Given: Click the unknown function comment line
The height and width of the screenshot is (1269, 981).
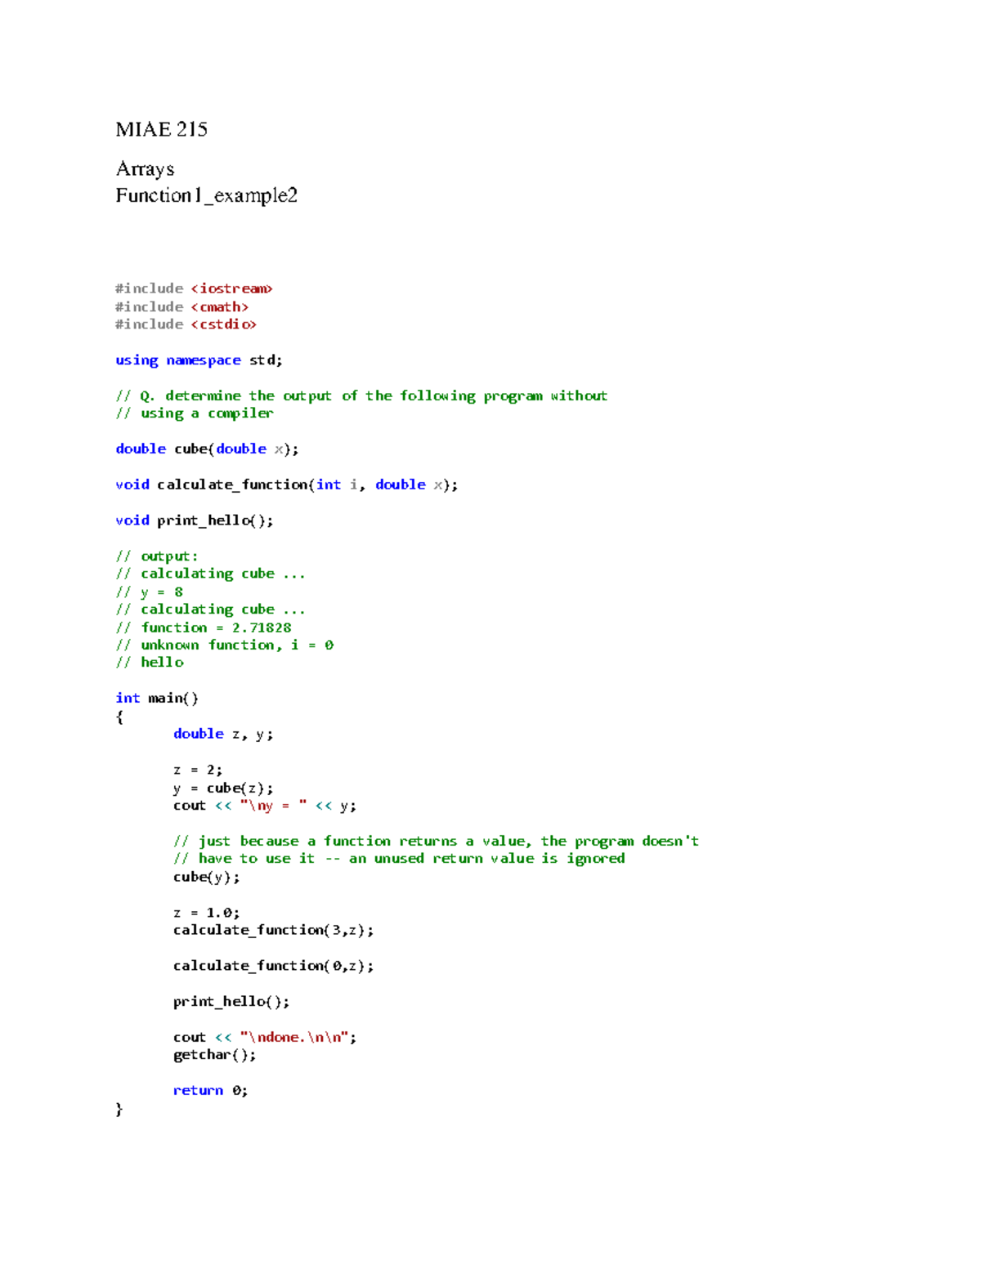Looking at the screenshot, I should click(224, 644).
